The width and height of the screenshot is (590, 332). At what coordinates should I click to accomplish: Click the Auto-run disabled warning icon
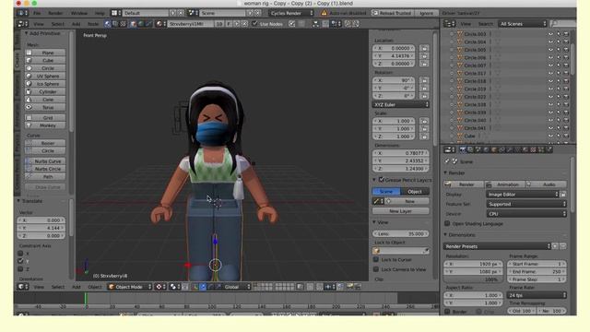click(324, 13)
